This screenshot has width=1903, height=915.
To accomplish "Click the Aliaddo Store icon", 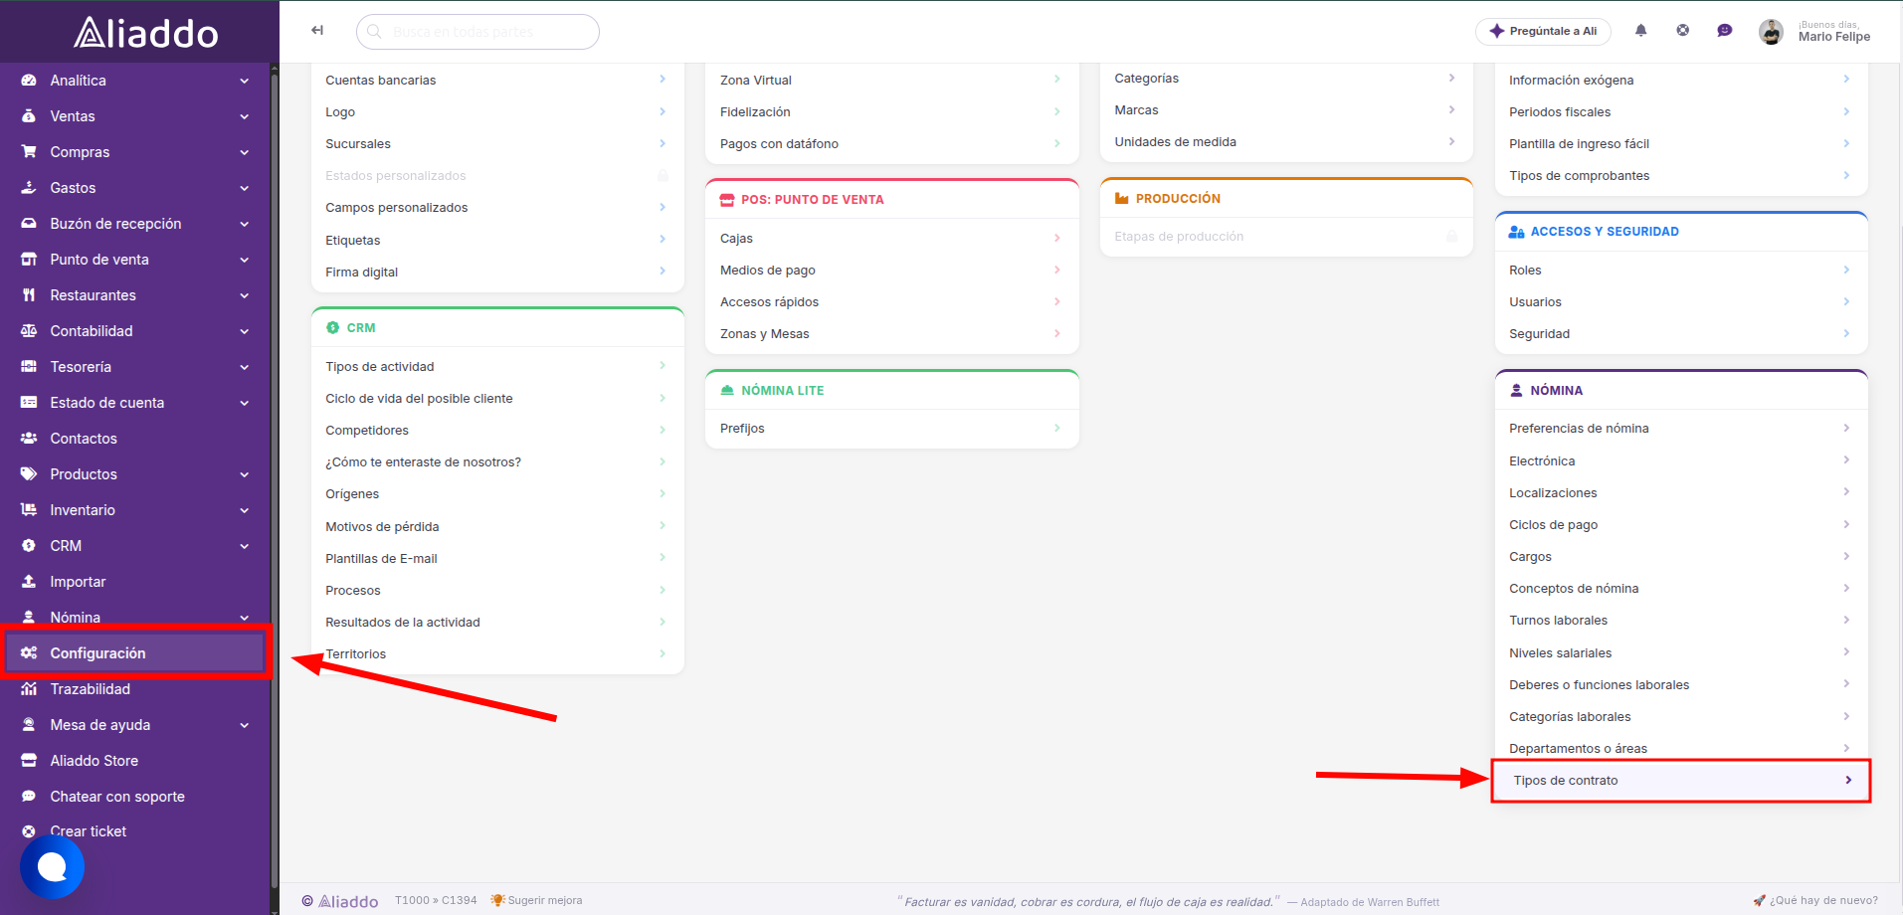I will [29, 761].
